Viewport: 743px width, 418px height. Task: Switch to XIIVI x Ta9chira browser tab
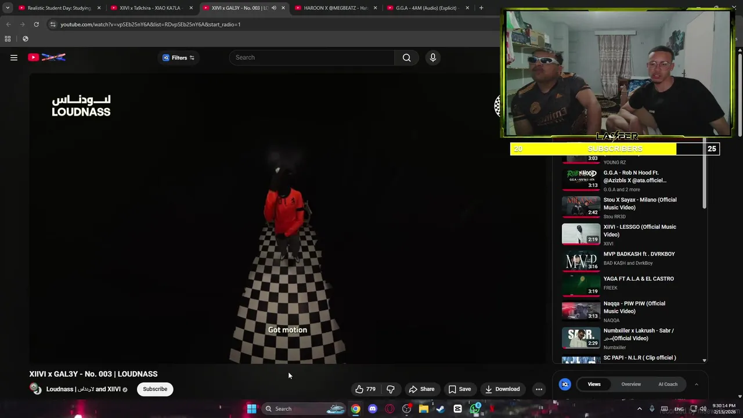click(150, 8)
